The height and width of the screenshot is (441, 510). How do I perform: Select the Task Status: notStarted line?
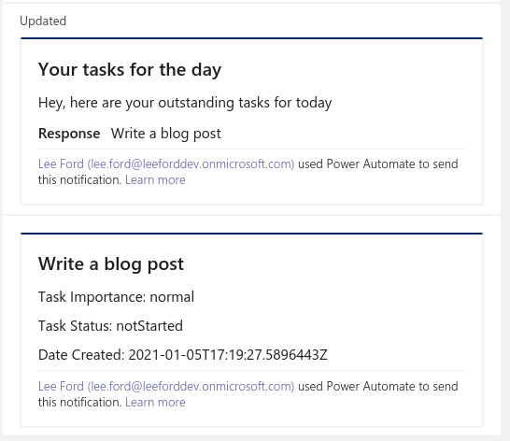(110, 326)
